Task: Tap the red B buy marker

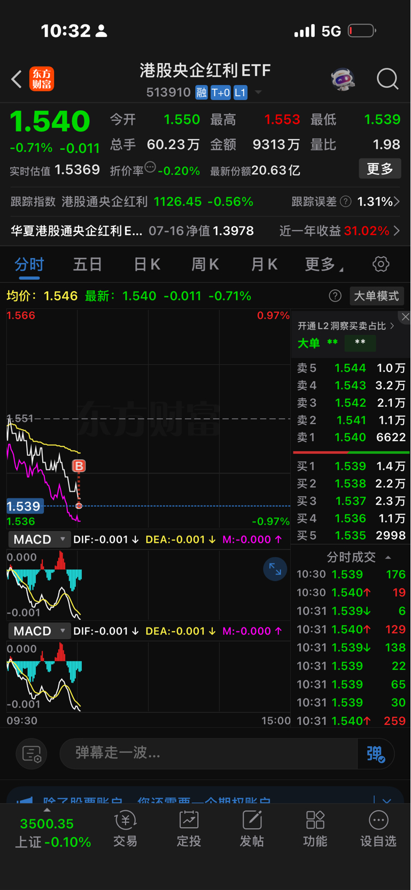Action: click(x=79, y=466)
